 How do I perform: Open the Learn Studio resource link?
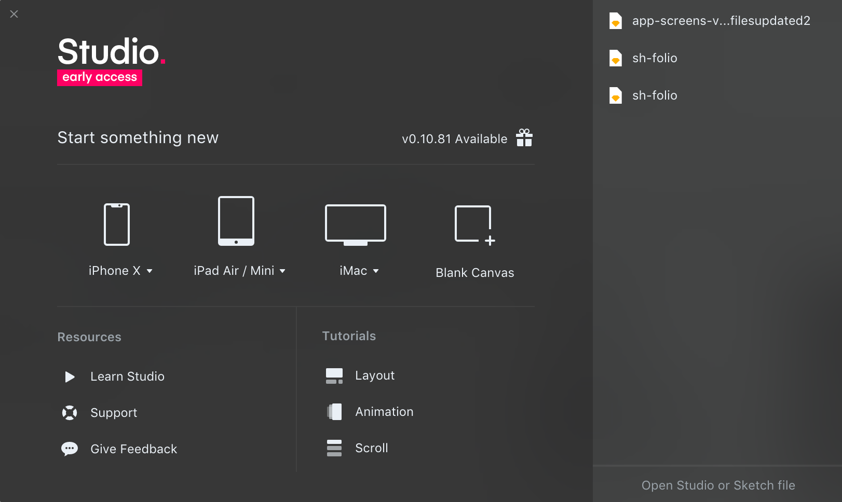[x=127, y=376]
